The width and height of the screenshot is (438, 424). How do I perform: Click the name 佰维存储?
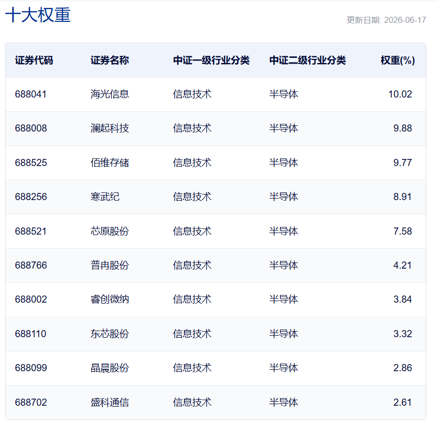point(110,162)
